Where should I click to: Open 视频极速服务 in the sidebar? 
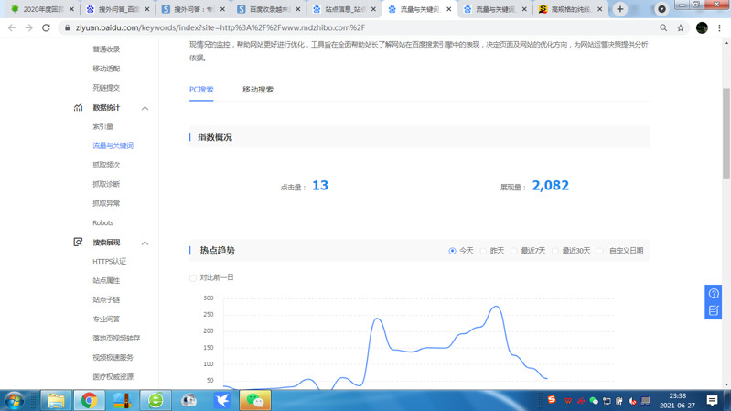(113, 357)
